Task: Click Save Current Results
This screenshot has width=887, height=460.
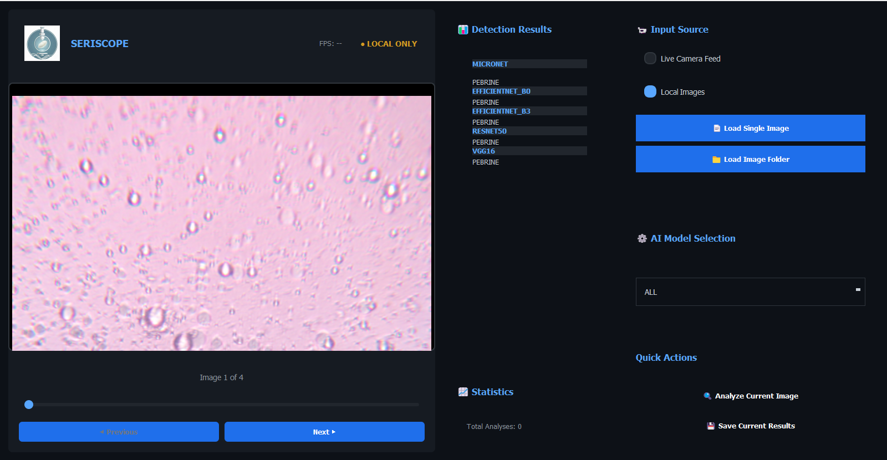Action: pos(751,426)
